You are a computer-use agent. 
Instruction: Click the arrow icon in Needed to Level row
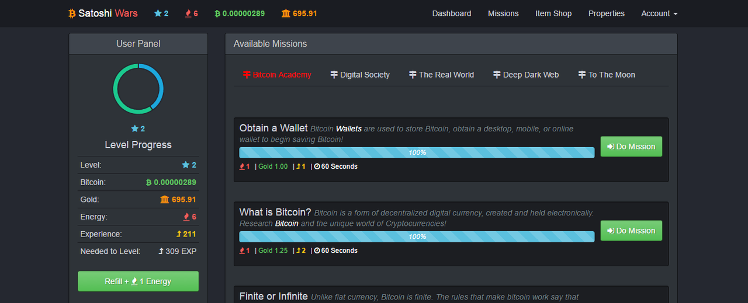[x=161, y=251]
